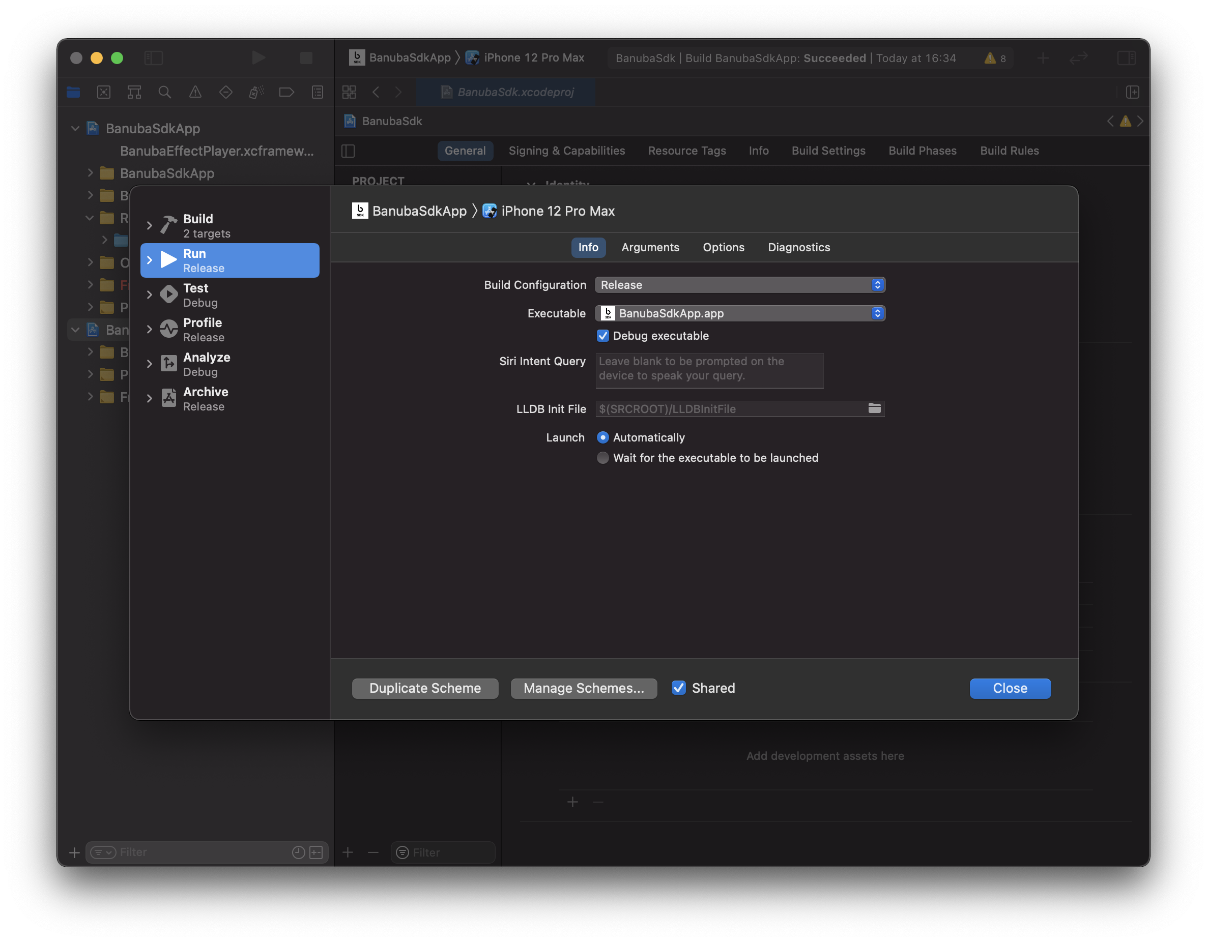Switch to the Diagnostics tab
1207x942 pixels.
(798, 248)
